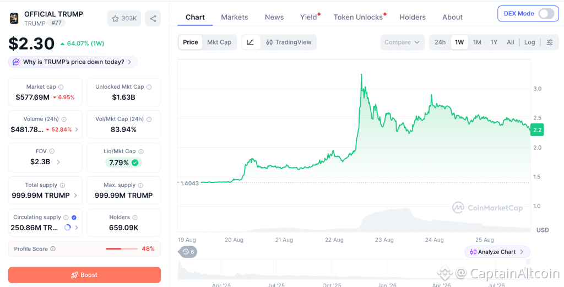Set chart range to 24h

(440, 42)
